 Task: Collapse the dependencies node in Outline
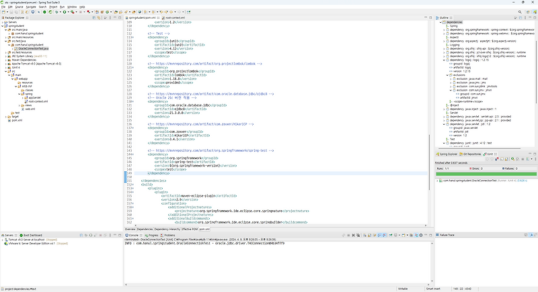[440, 22]
